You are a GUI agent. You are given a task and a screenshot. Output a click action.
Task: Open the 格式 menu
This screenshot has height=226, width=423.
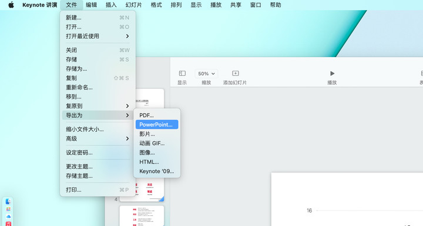click(x=156, y=5)
